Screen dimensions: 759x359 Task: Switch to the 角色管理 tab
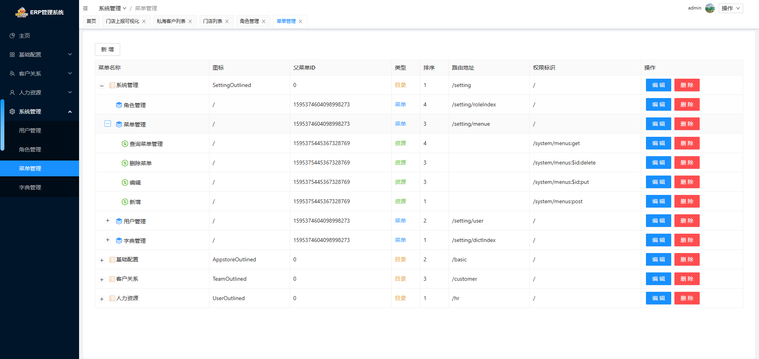pyautogui.click(x=249, y=21)
